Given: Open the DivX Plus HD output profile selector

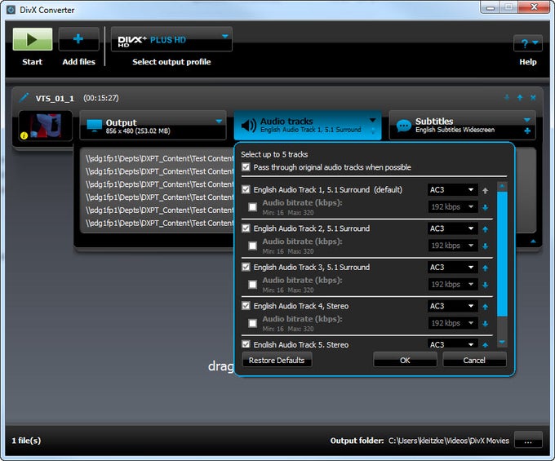Looking at the screenshot, I should (171, 39).
